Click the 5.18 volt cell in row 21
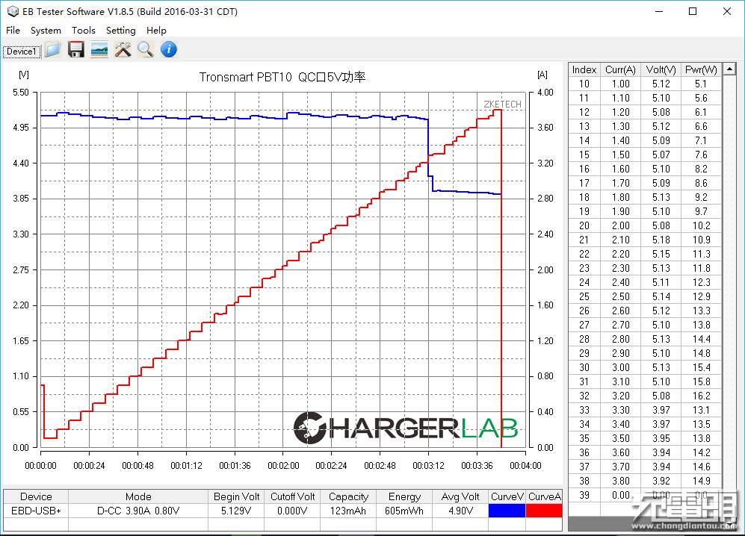This screenshot has width=745, height=536. pos(661,240)
